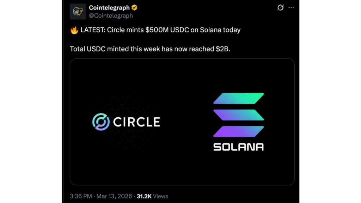Click the Cointelegraph avatar logo
The height and width of the screenshot is (203, 361).
point(78,11)
